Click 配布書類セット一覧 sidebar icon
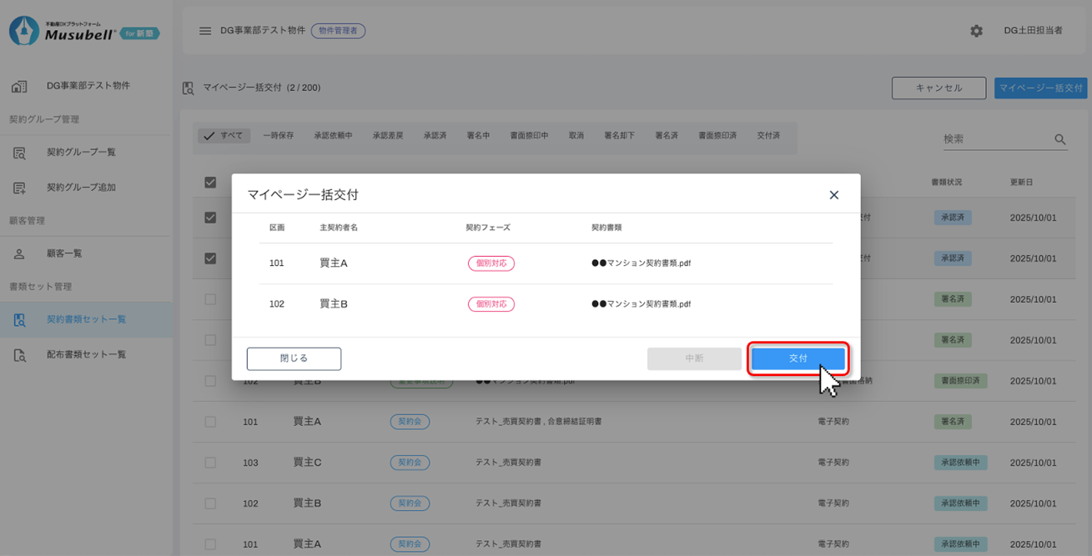 [19, 354]
